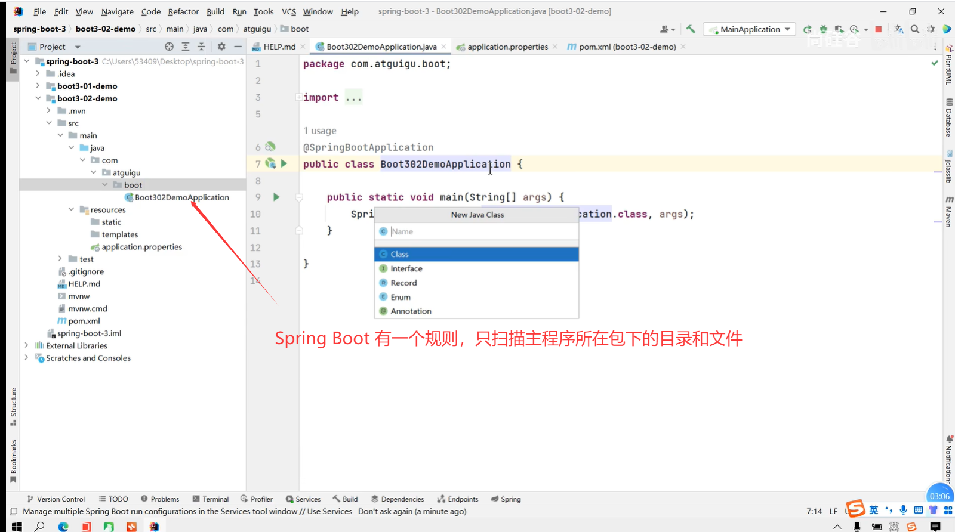
Task: Open the Problems tool window
Action: (160, 499)
